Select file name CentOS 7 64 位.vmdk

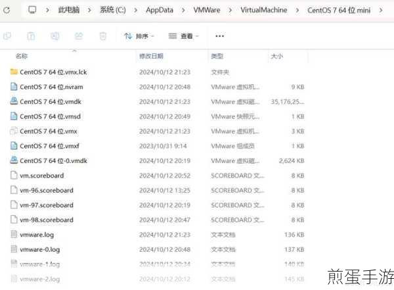51,102
